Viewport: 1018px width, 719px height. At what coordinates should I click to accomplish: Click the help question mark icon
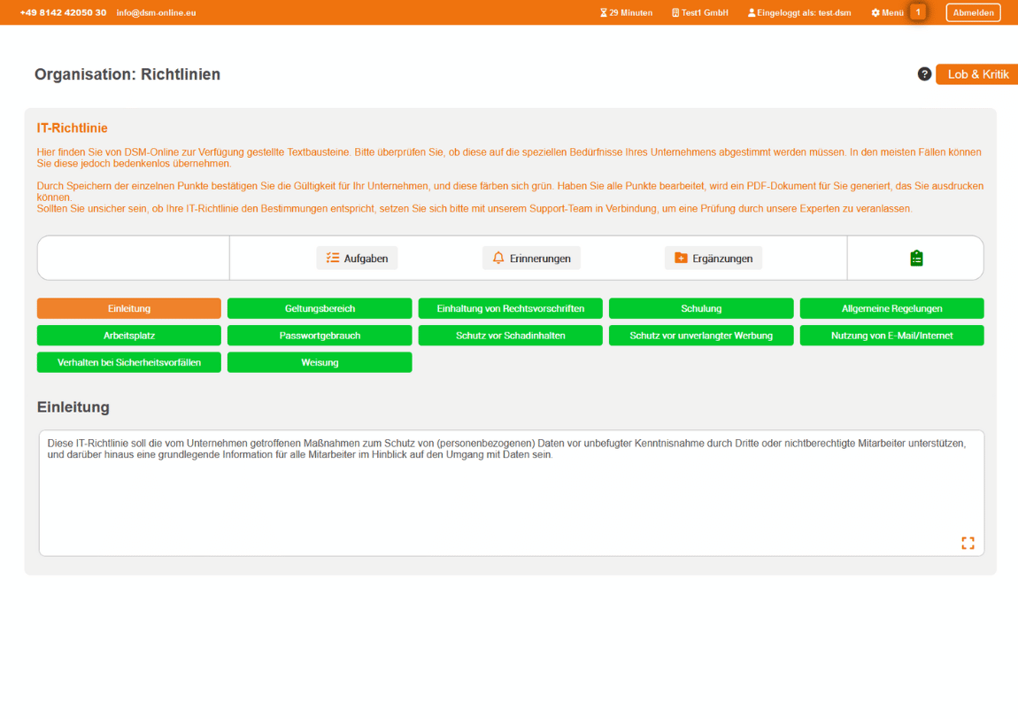click(x=924, y=74)
